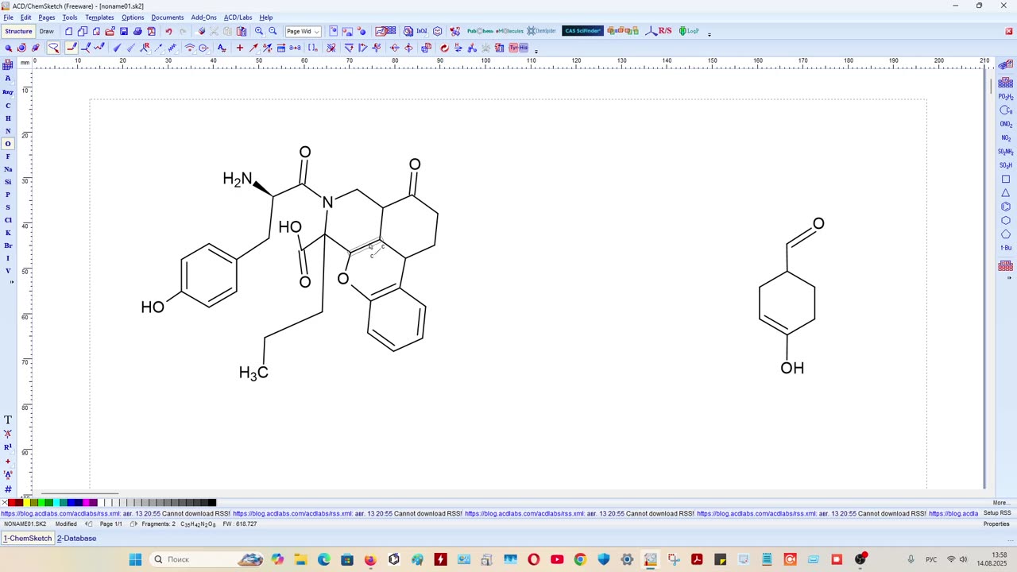Select Oxygen atom O
Screen dimensions: 1017x572
tap(8, 144)
